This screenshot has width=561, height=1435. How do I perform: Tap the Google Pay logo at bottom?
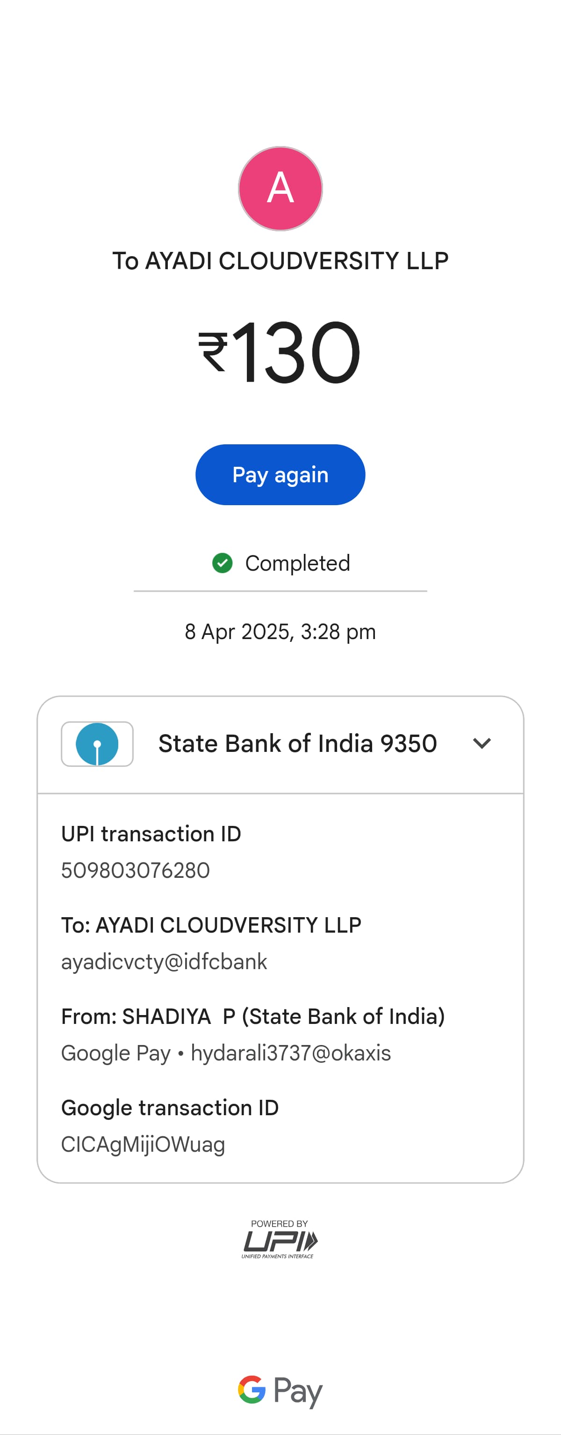coord(280,1391)
